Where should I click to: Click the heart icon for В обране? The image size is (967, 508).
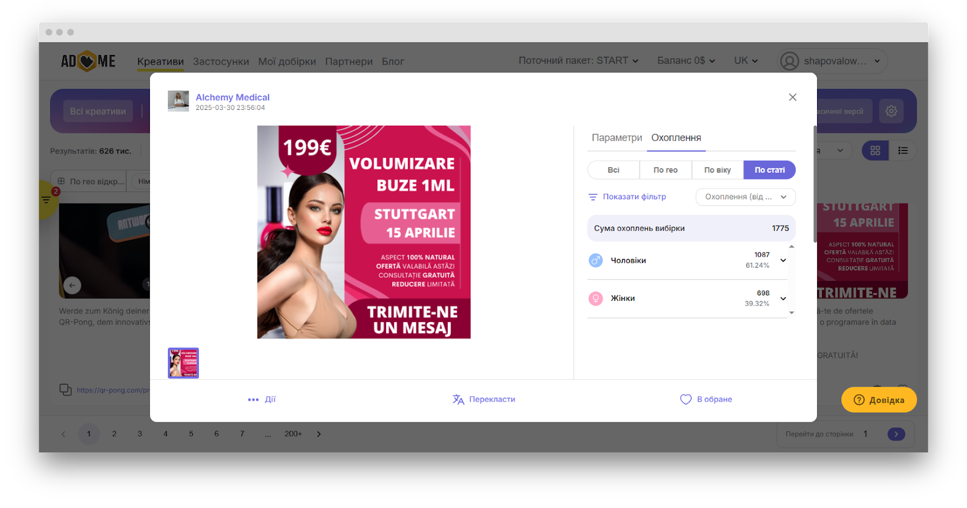[685, 399]
